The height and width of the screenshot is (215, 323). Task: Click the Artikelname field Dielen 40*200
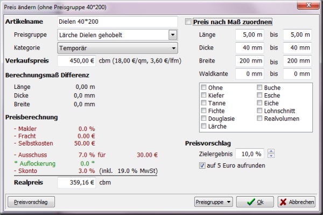117,22
